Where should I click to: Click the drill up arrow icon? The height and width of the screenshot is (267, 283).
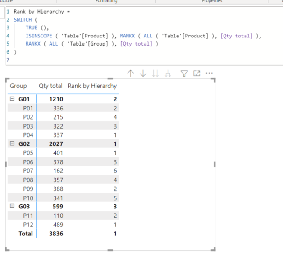coord(131,74)
